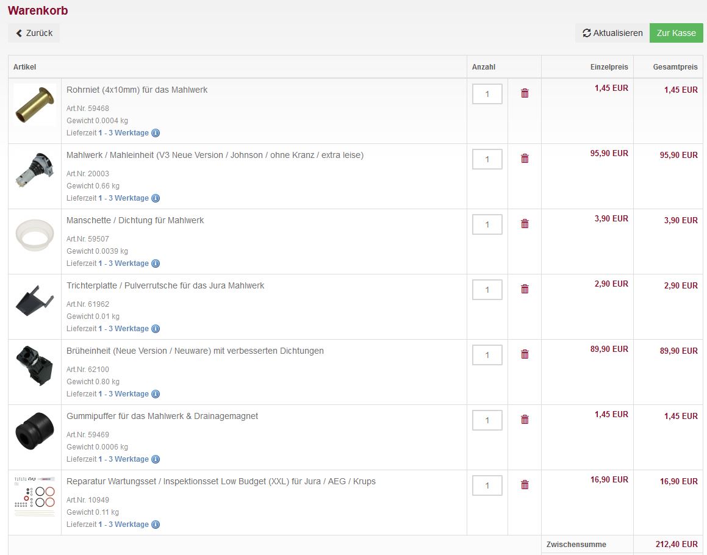Trash the Manschette / Dichtung item
Viewport: 707px width, 555px height.
[525, 224]
